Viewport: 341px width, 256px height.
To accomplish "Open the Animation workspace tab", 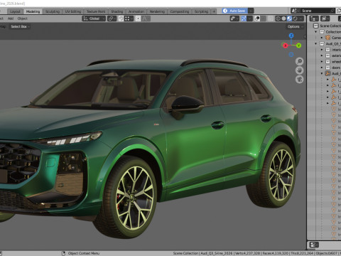I will (x=136, y=11).
